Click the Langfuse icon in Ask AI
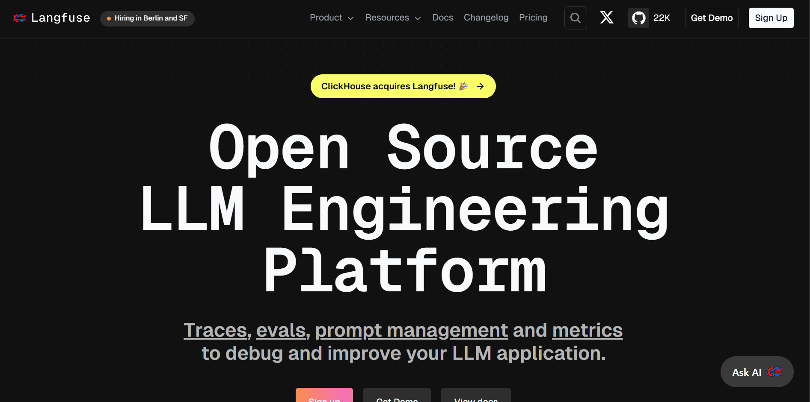 point(774,372)
